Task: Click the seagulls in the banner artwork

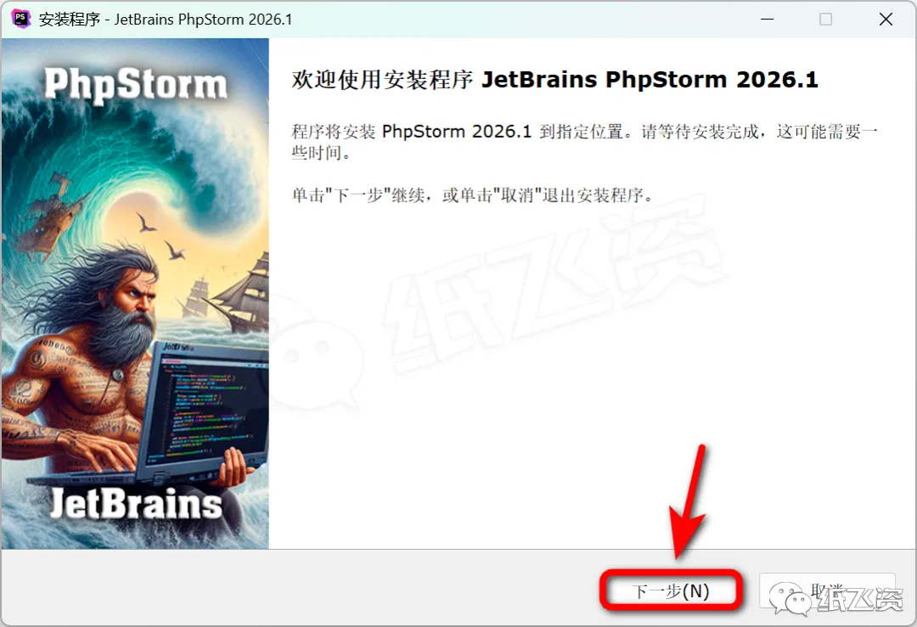Action: 160,237
